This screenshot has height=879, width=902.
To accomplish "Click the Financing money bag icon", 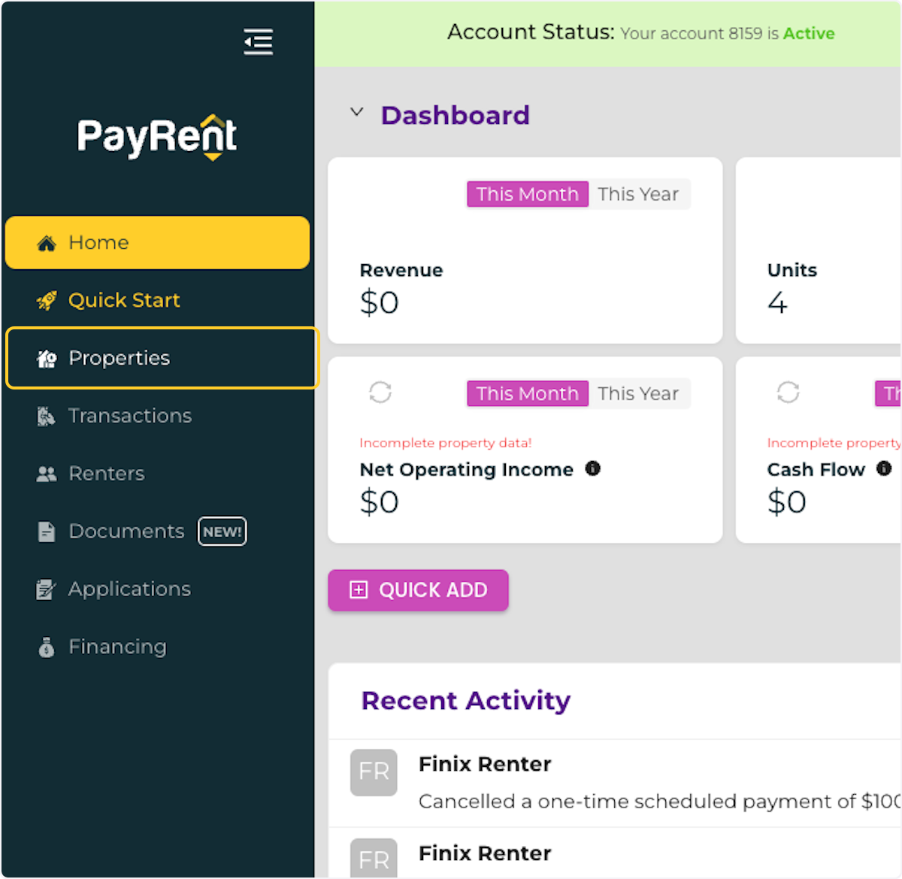I will coord(47,647).
